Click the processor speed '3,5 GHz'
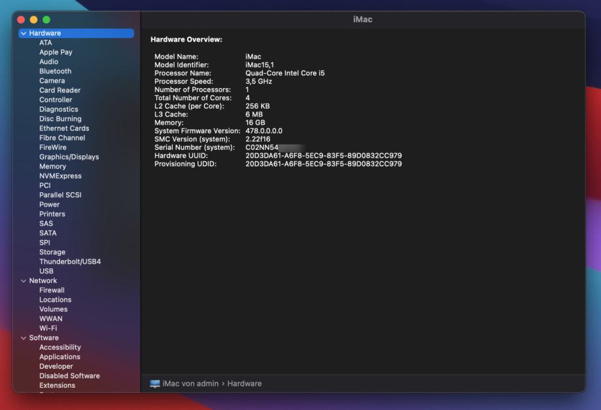Image resolution: width=601 pixels, height=410 pixels. (259, 81)
